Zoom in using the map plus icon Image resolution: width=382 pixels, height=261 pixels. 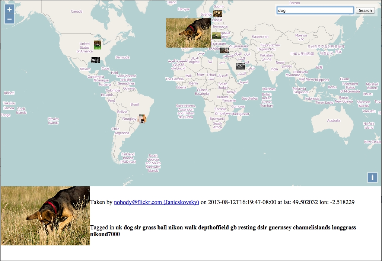9,9
